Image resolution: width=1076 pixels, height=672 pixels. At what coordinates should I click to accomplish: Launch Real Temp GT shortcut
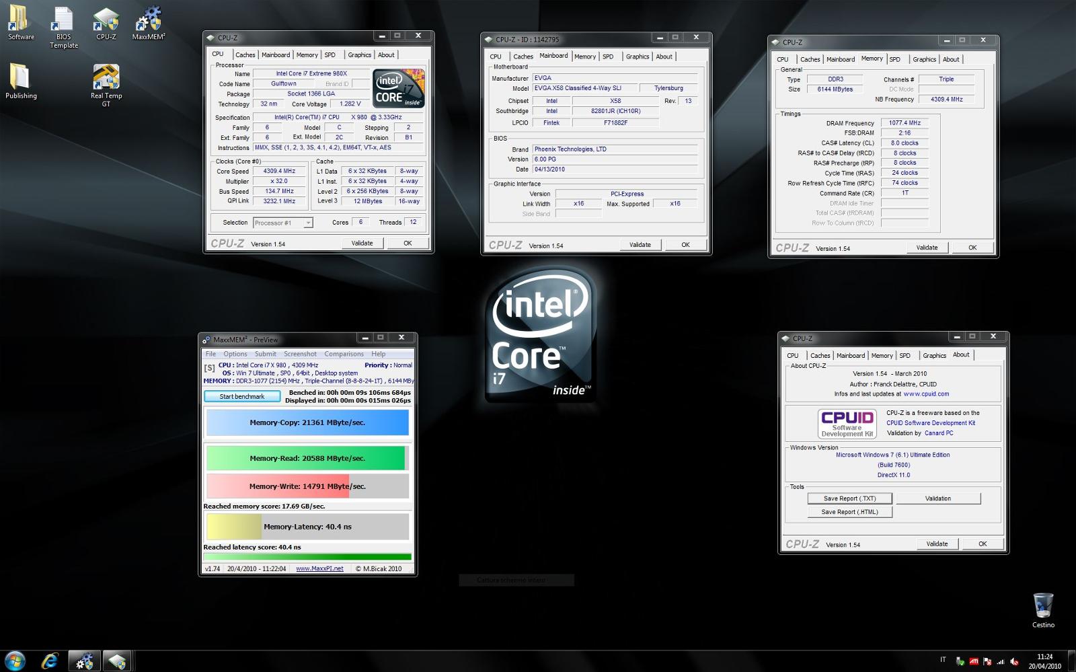pyautogui.click(x=106, y=85)
